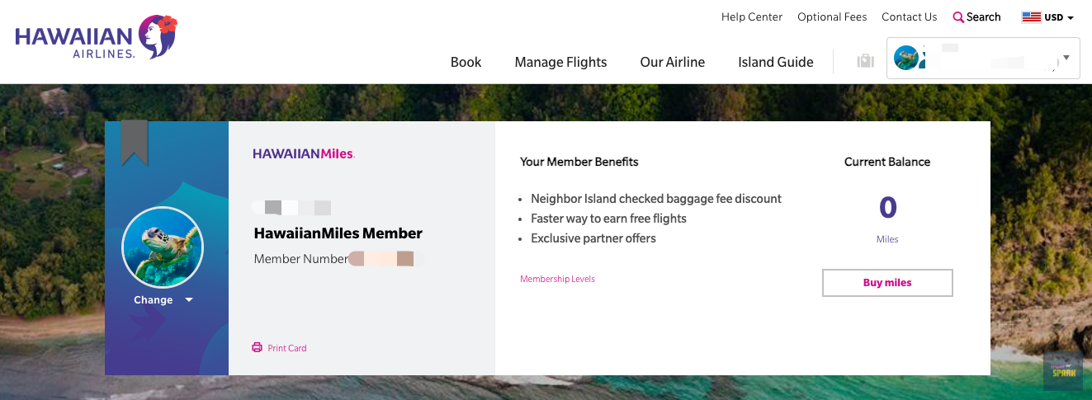Click the US flag currency icon

pos(1031,17)
